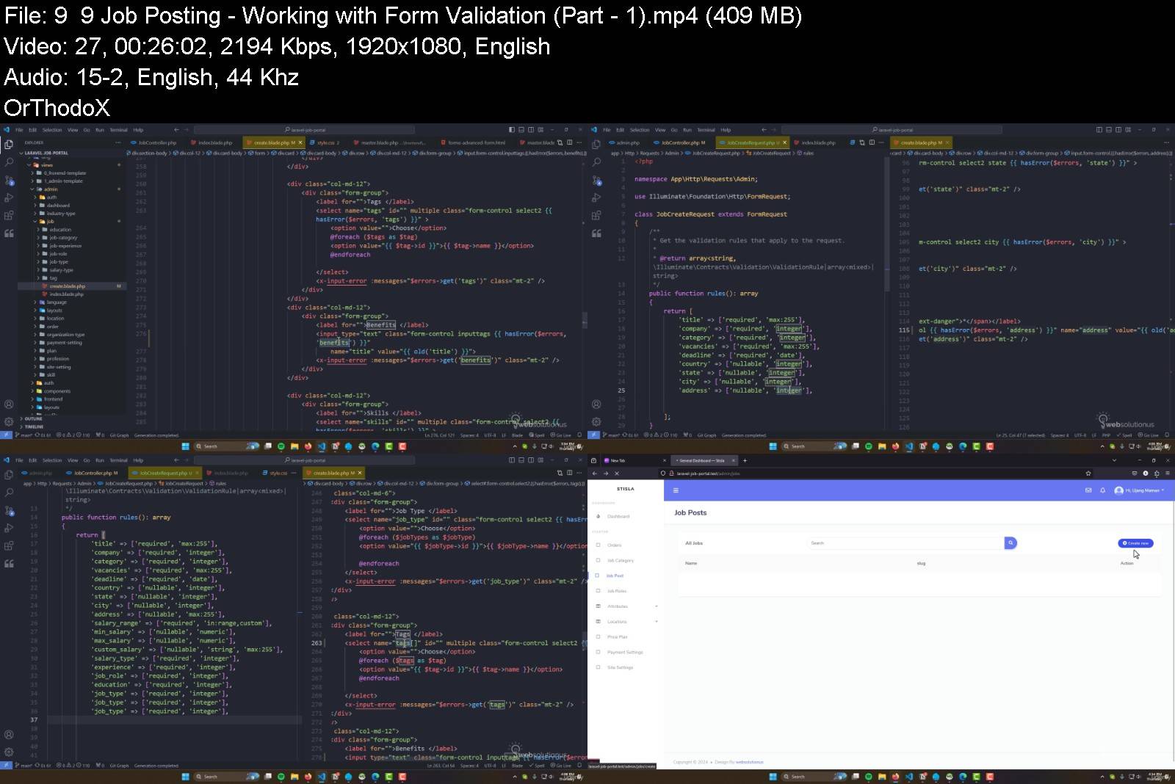Screen dimensions: 1175x784
Task: Click Go Live in top-right VS Code status bar
Action: [1149, 435]
